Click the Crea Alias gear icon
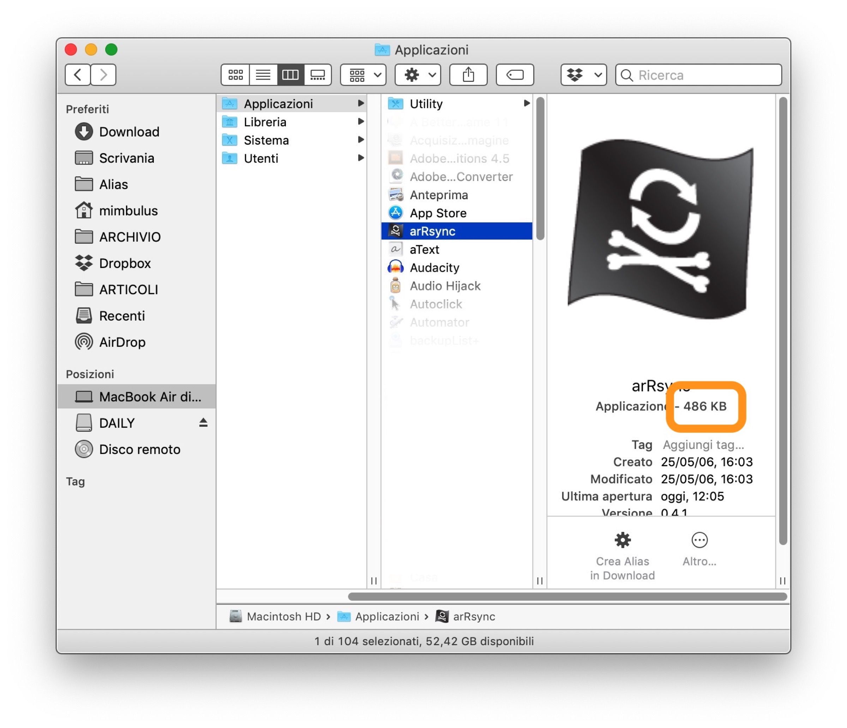Image resolution: width=847 pixels, height=728 pixels. click(622, 540)
